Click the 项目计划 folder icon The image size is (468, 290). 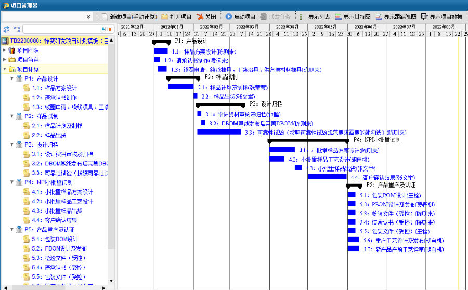[12, 69]
